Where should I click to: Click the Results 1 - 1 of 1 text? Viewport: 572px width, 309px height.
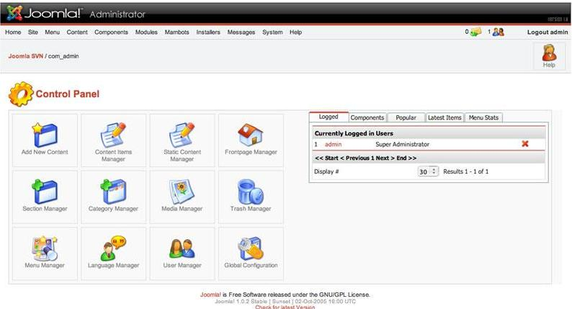[466, 171]
